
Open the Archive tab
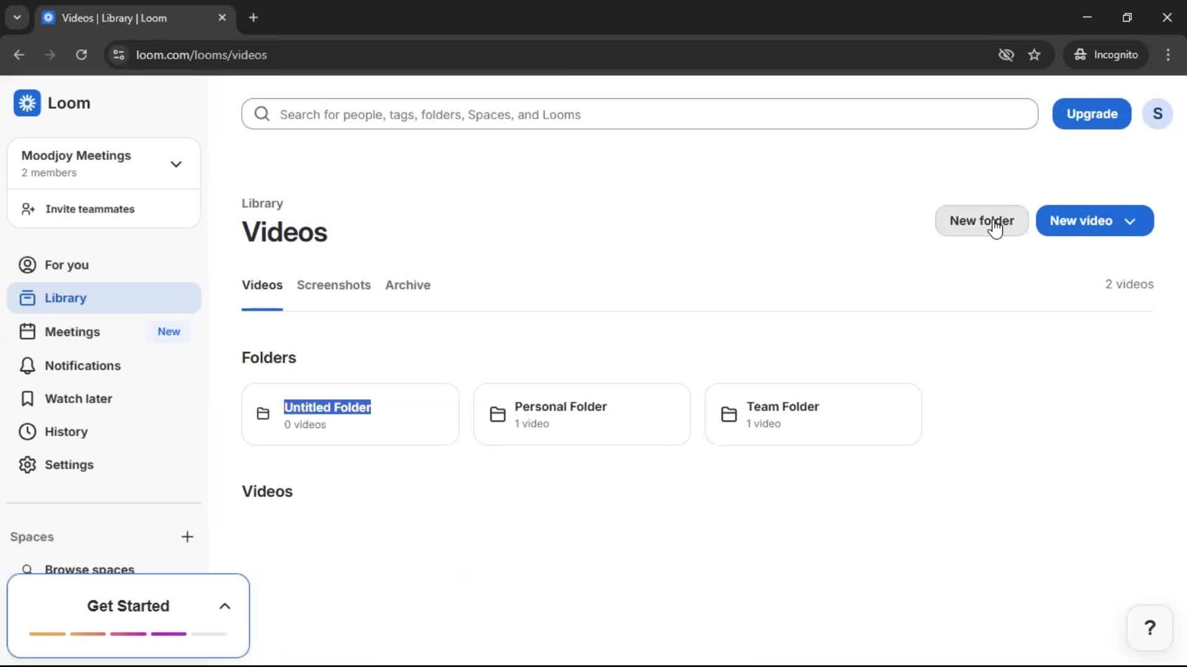click(407, 285)
